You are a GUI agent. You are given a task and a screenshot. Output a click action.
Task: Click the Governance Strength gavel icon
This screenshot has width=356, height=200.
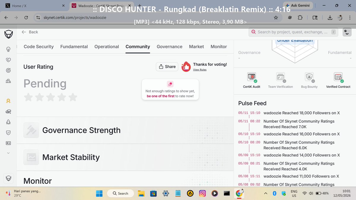pyautogui.click(x=31, y=130)
